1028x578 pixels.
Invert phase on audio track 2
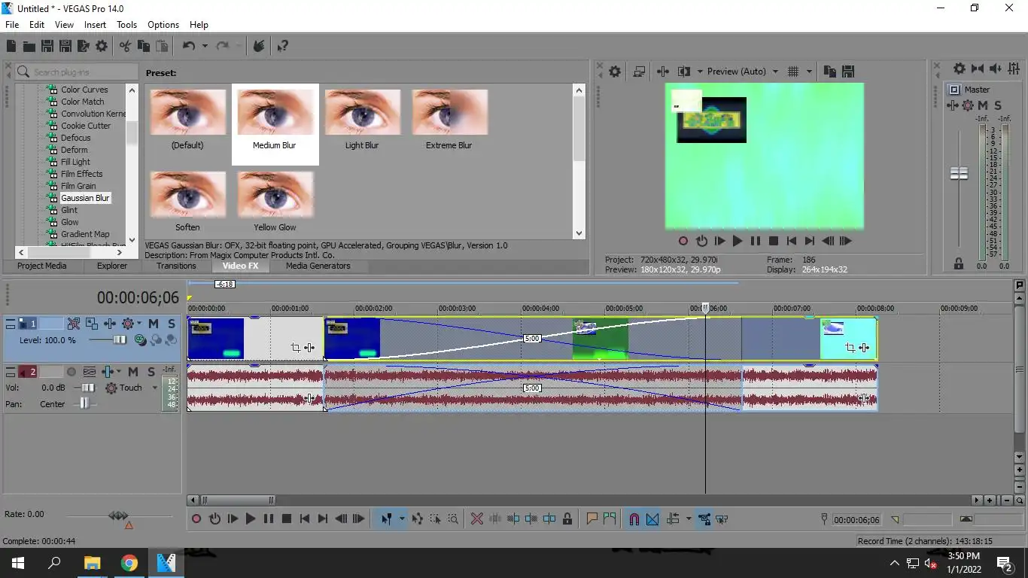tap(89, 372)
